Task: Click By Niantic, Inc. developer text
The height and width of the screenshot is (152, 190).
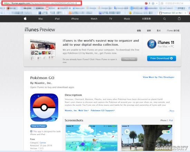Action: pyautogui.click(x=41, y=83)
